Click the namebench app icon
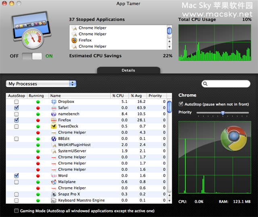This screenshot has height=217, width=258. pyautogui.click(x=54, y=114)
